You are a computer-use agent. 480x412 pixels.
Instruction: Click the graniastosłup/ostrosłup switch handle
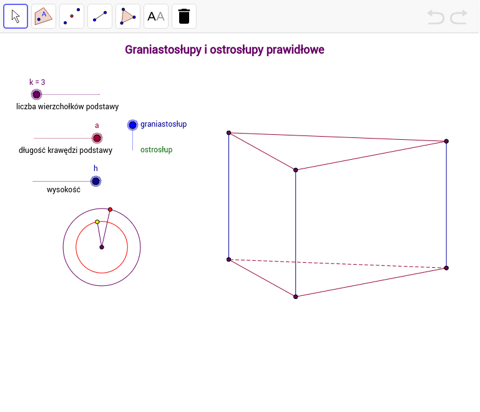[x=132, y=125]
